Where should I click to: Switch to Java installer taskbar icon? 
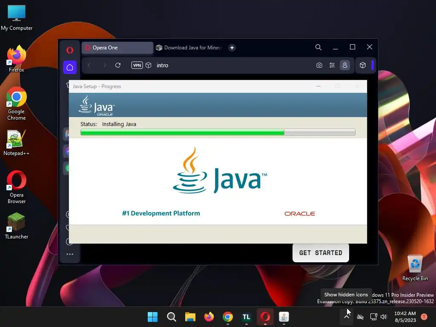[284, 317]
